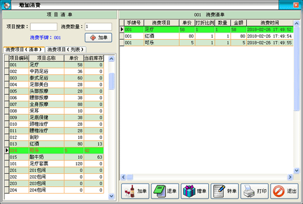
Task: Click the 消费数量 input field
Action: [x=99, y=26]
